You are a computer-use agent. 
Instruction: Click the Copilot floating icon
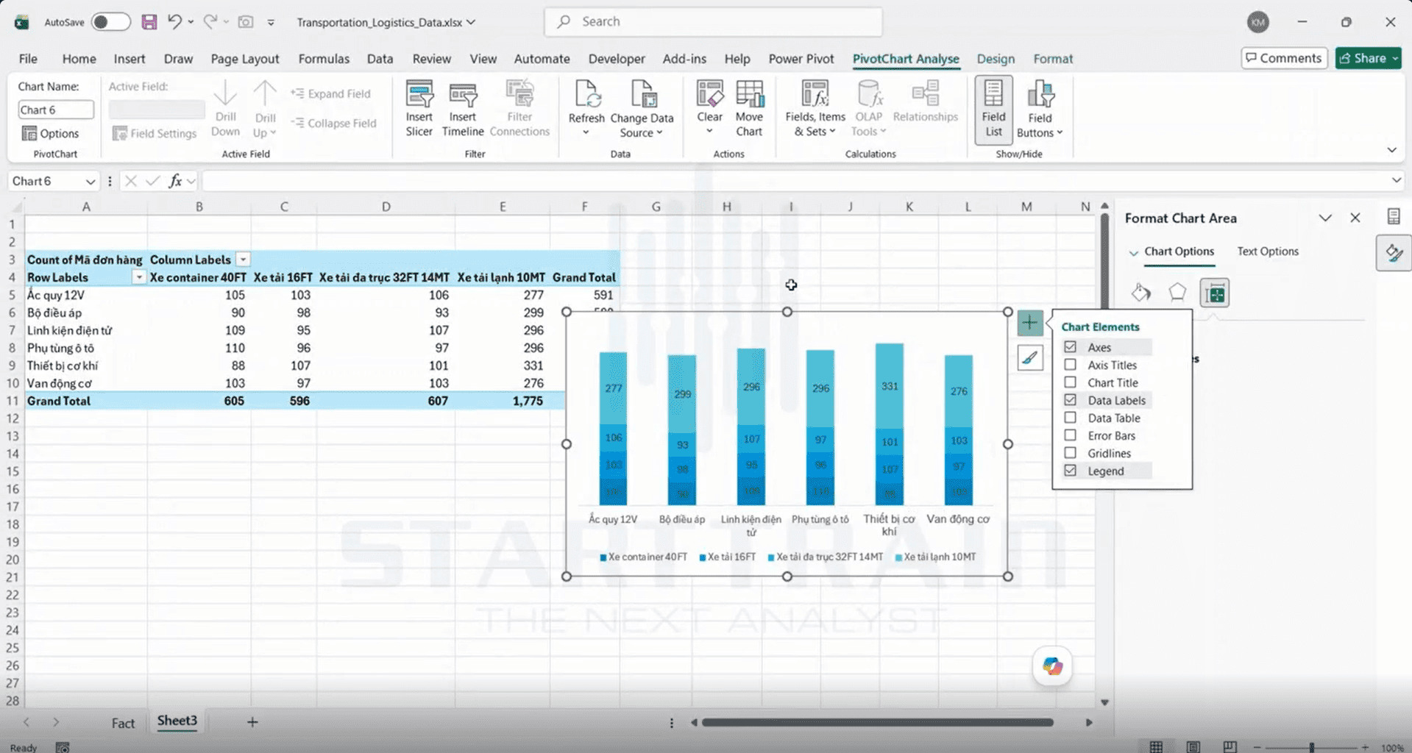pos(1052,666)
